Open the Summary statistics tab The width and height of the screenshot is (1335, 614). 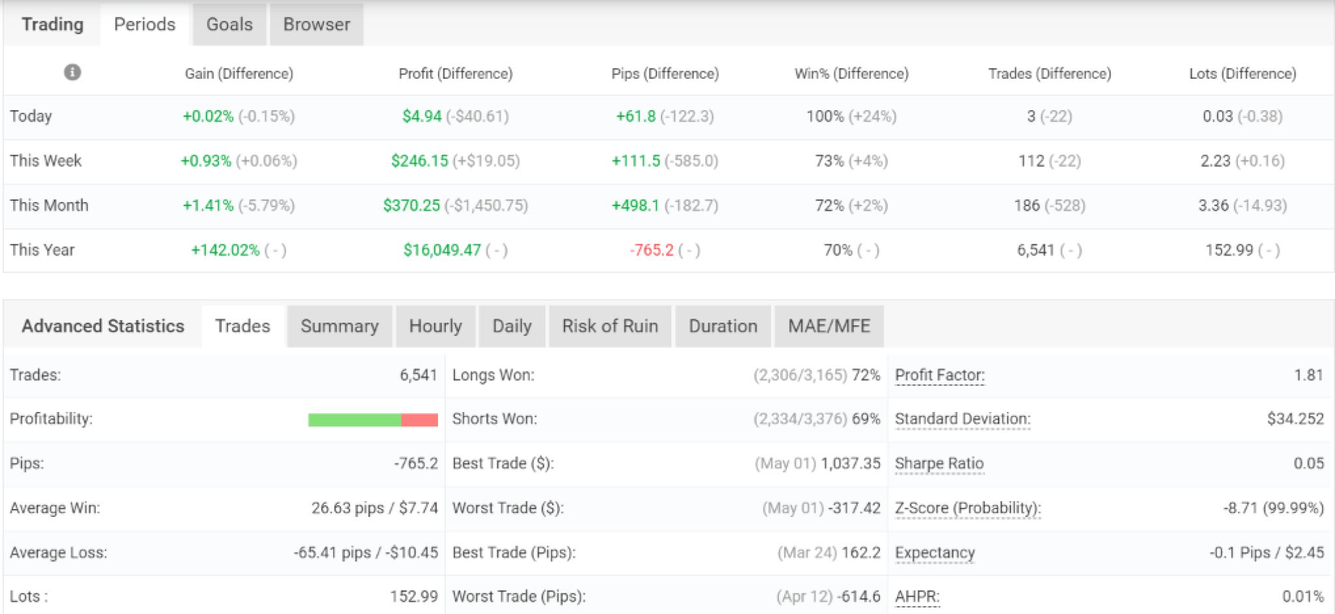tap(340, 326)
